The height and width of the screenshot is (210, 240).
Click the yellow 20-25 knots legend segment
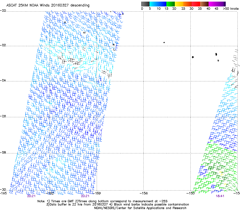[179, 4]
